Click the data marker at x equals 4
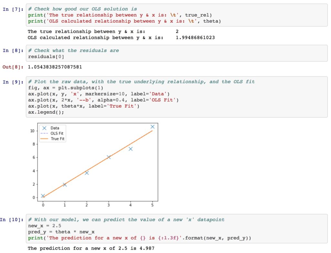This screenshot has height=253, width=331. [x=131, y=149]
